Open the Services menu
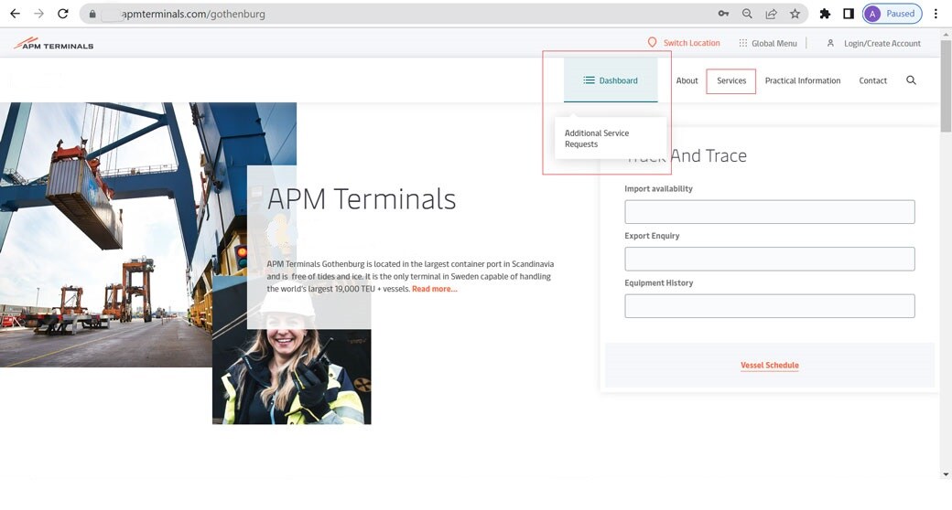This screenshot has width=952, height=510. click(731, 80)
